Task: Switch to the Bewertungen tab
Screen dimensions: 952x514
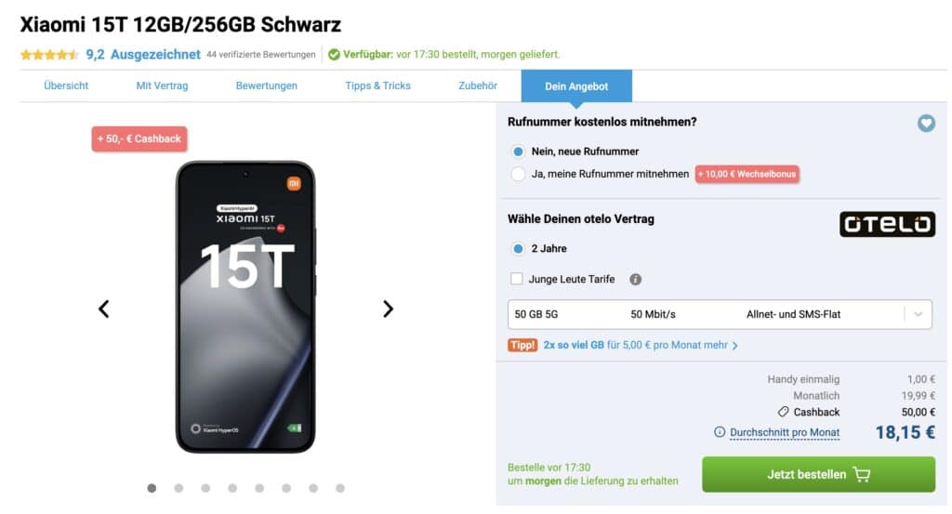Action: click(x=267, y=86)
